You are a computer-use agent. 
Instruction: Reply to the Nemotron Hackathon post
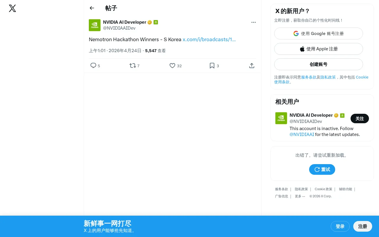(x=95, y=65)
